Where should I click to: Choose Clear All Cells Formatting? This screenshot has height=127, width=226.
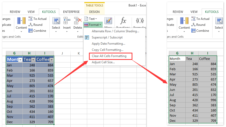(109, 56)
